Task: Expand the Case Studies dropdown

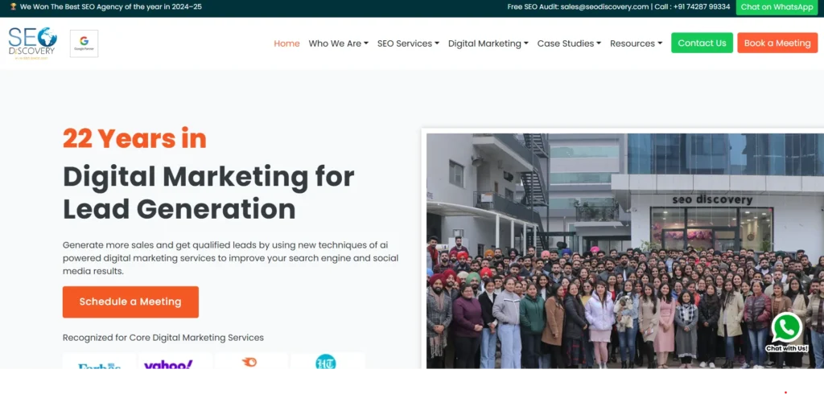Action: coord(569,43)
